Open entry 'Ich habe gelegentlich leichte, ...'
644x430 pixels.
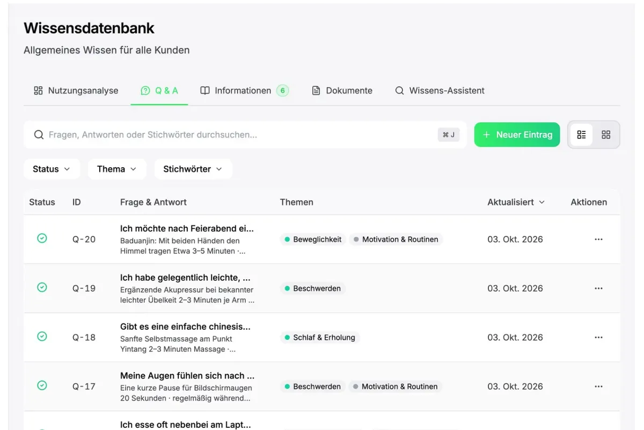point(185,278)
